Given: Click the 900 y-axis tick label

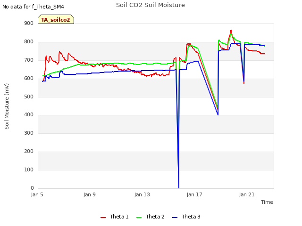Looking at the screenshot, I should [29, 24].
